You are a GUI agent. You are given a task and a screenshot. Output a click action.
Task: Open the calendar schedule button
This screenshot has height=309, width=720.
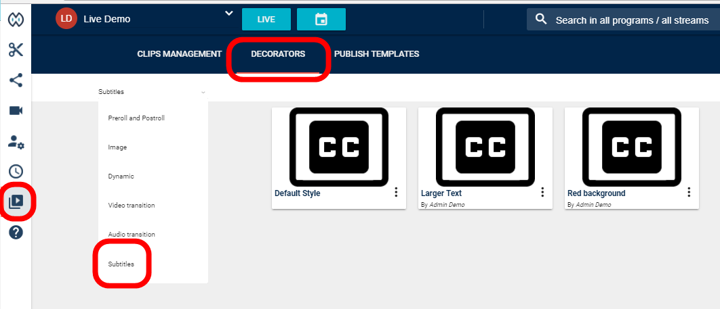coord(321,20)
